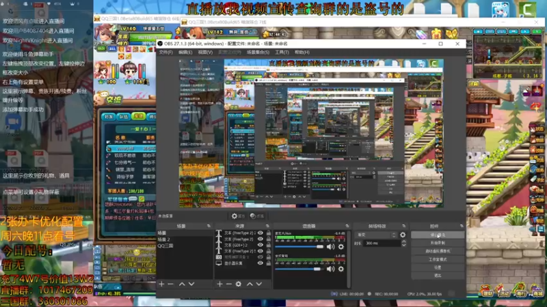Screen dimensions: 547x307
Task: Toggle 工作室模式 studio mode
Action: click(438, 259)
